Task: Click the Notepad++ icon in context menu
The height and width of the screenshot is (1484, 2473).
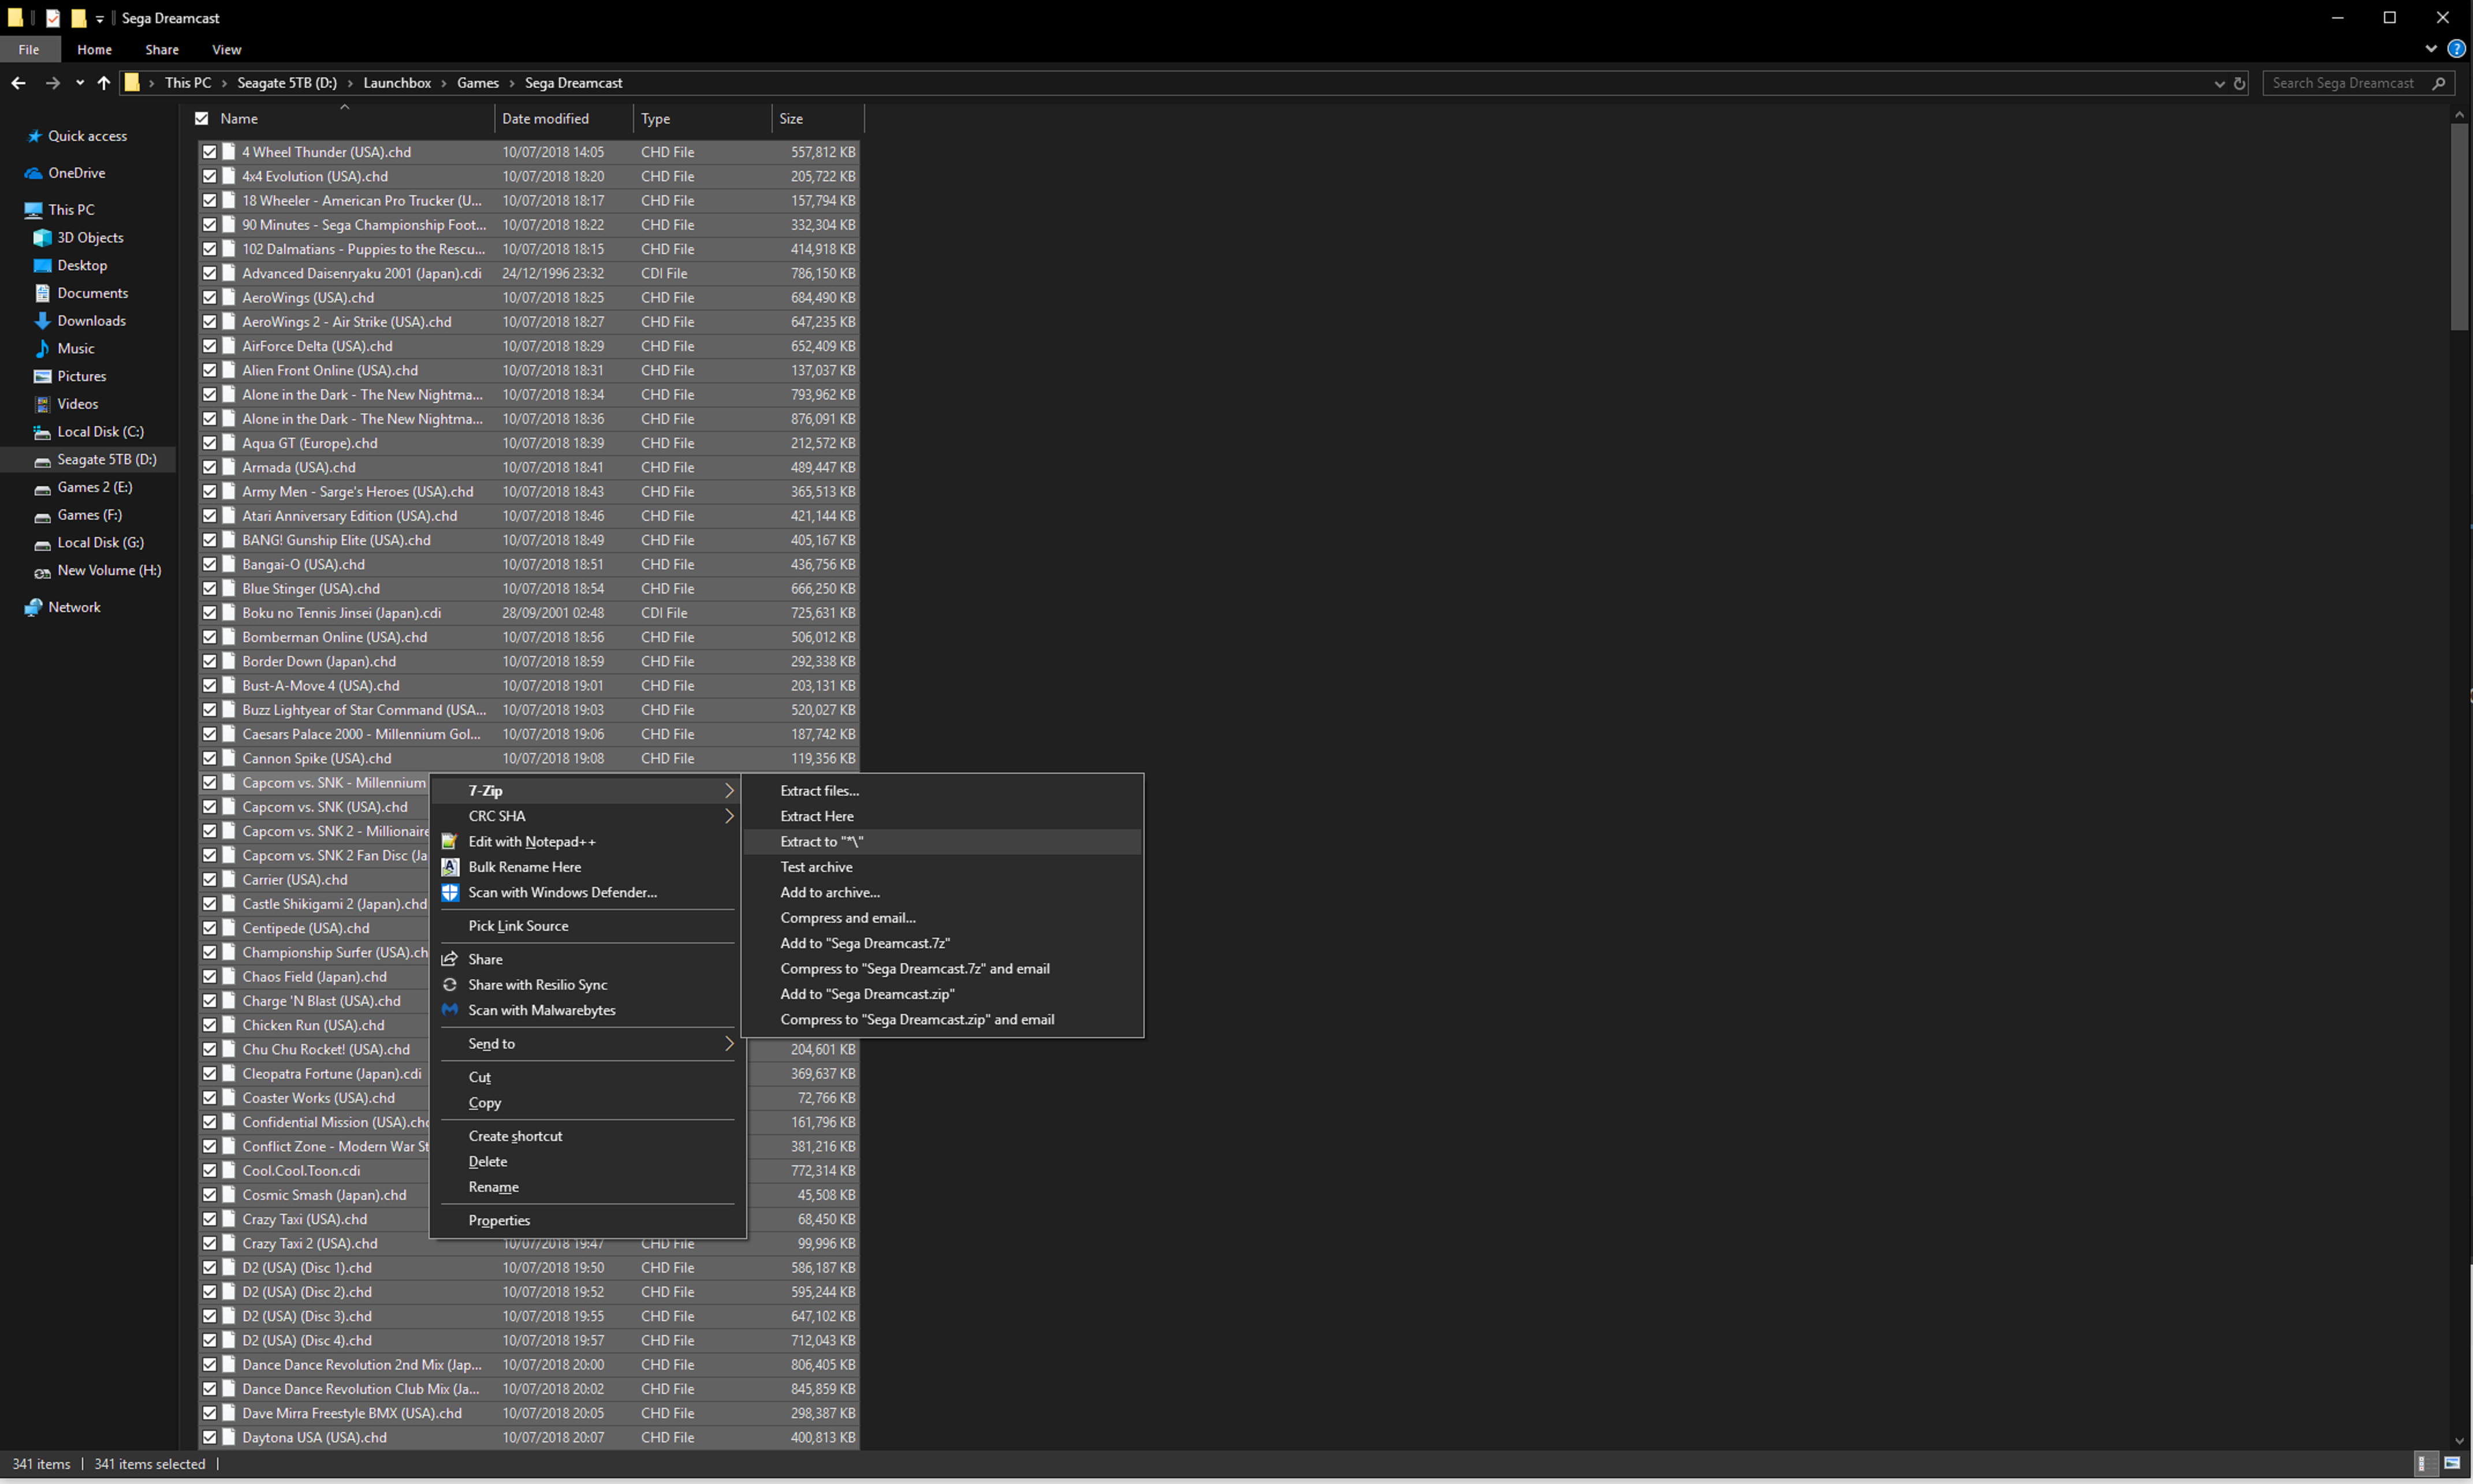Action: [x=450, y=841]
